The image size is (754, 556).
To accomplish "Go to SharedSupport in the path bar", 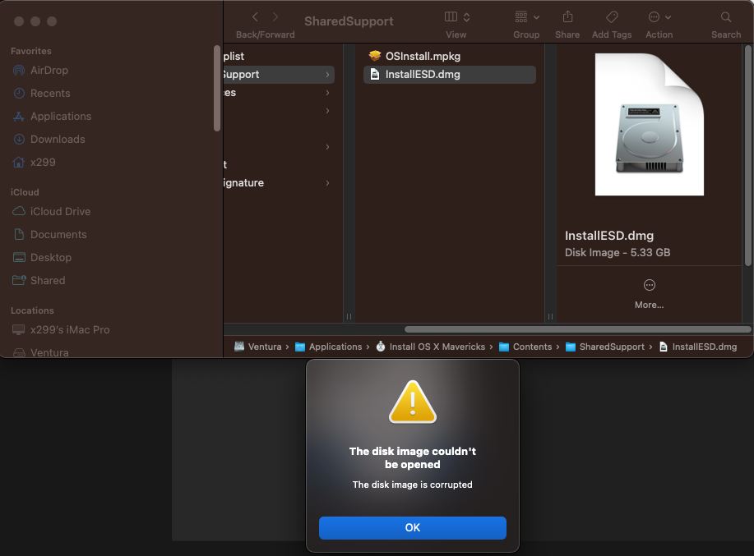I will pyautogui.click(x=605, y=347).
